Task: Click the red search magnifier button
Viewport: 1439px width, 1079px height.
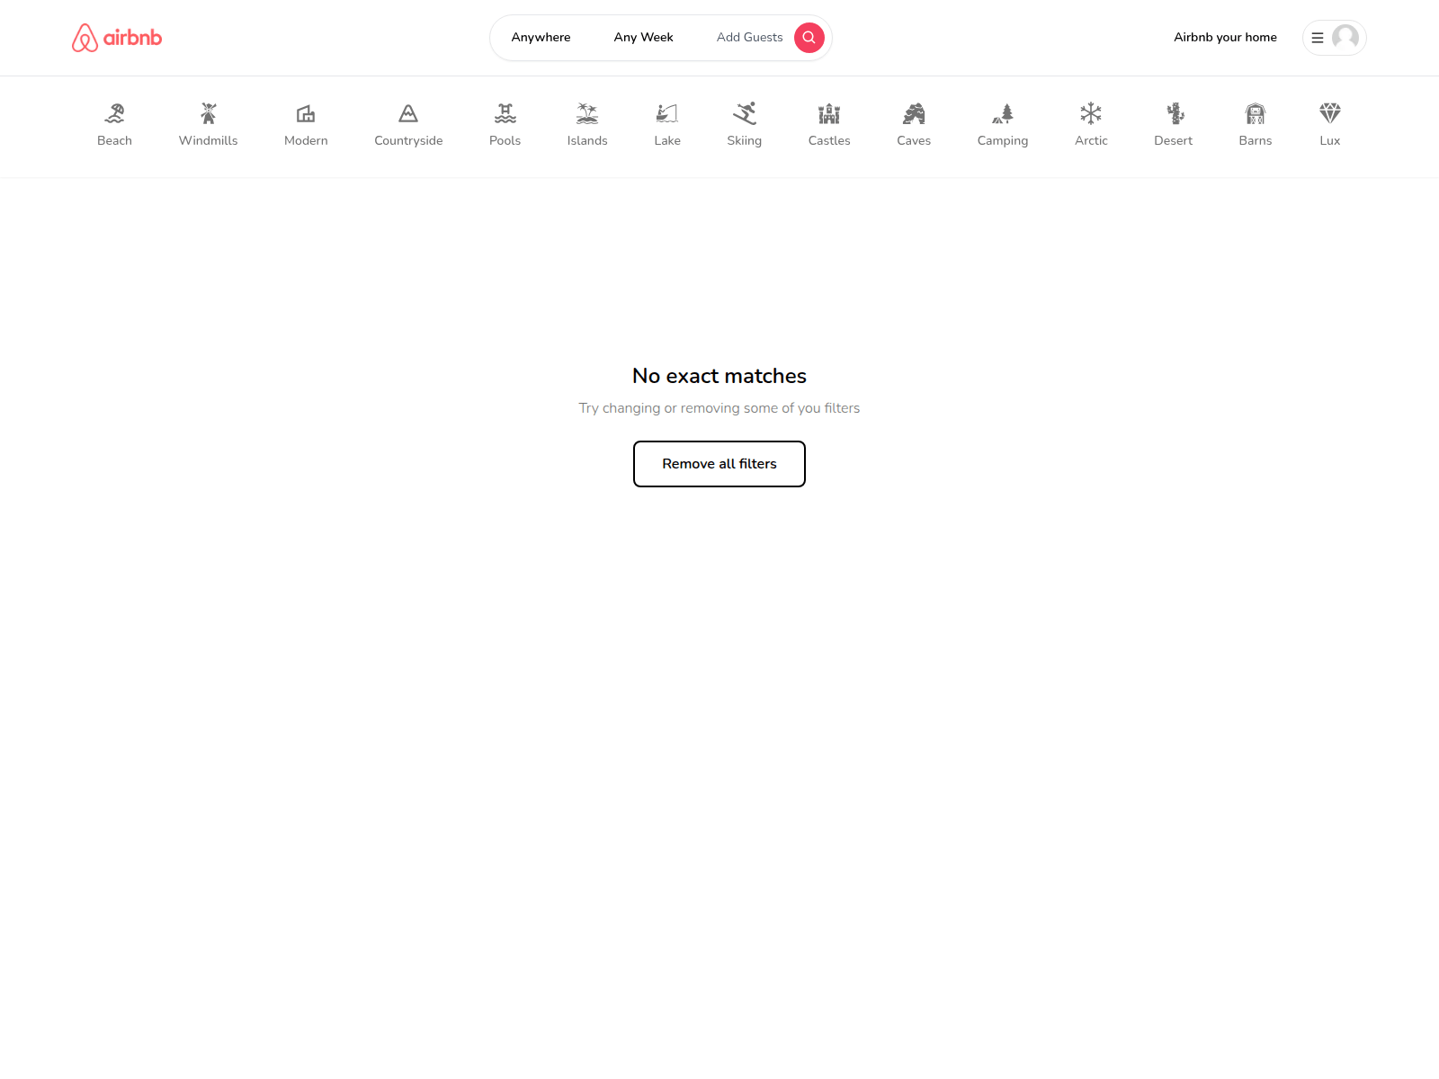Action: click(809, 38)
